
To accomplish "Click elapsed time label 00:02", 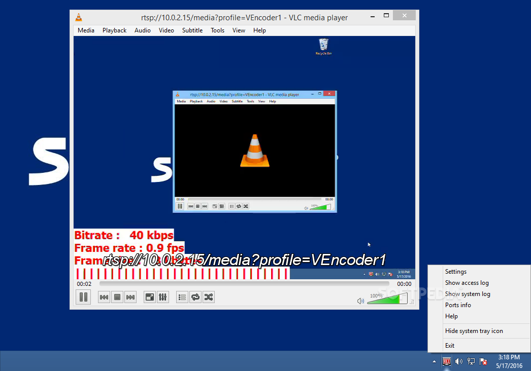I will [84, 284].
